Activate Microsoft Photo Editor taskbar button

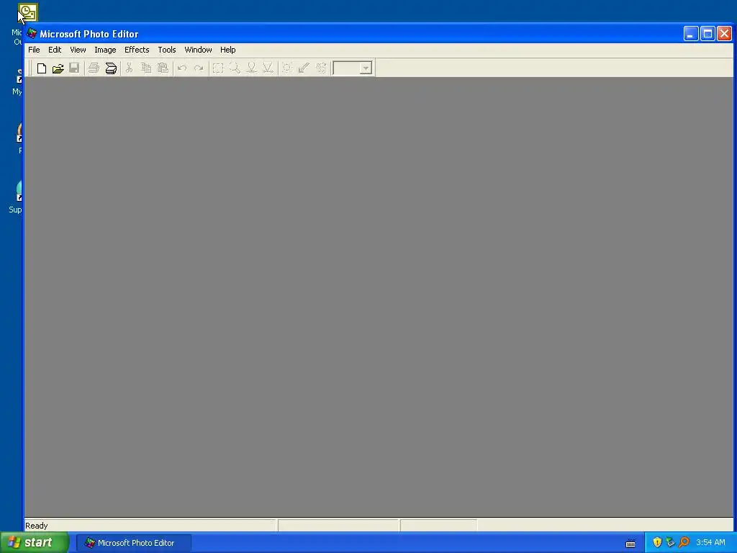(x=134, y=543)
